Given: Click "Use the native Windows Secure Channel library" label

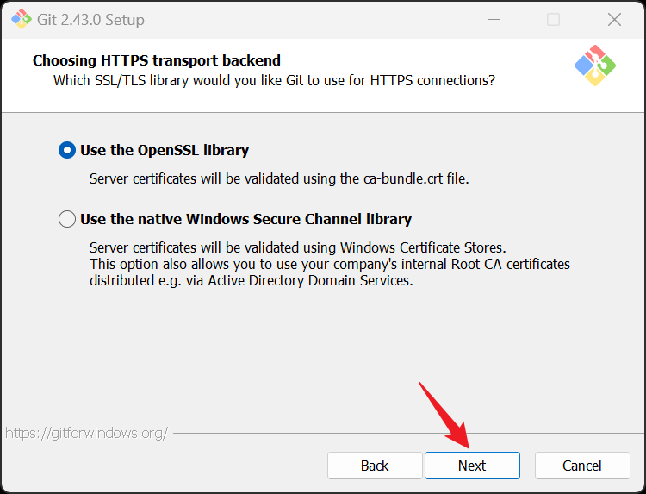Looking at the screenshot, I should pyautogui.click(x=245, y=219).
